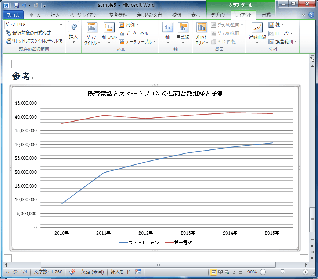This screenshot has height=279, width=318.
Task: Click the horizontal scrollbar thumb
Action: tap(158, 265)
